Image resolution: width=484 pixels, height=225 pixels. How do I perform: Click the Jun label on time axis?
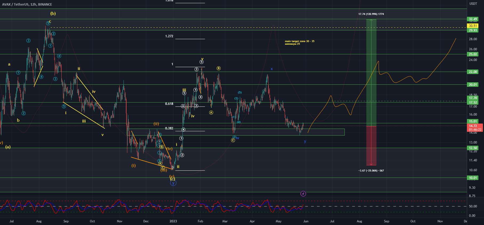pos(306,221)
